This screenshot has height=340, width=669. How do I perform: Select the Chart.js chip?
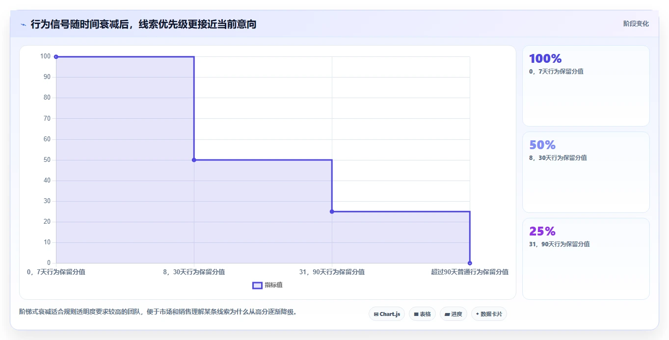click(x=387, y=314)
